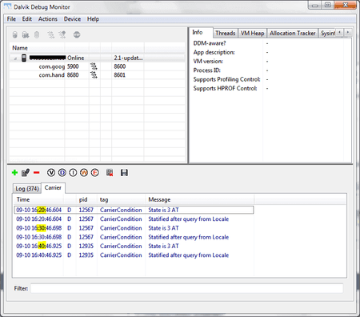The height and width of the screenshot is (317, 360).
Task: Click the Start method profiling icon
Action: [62, 34]
